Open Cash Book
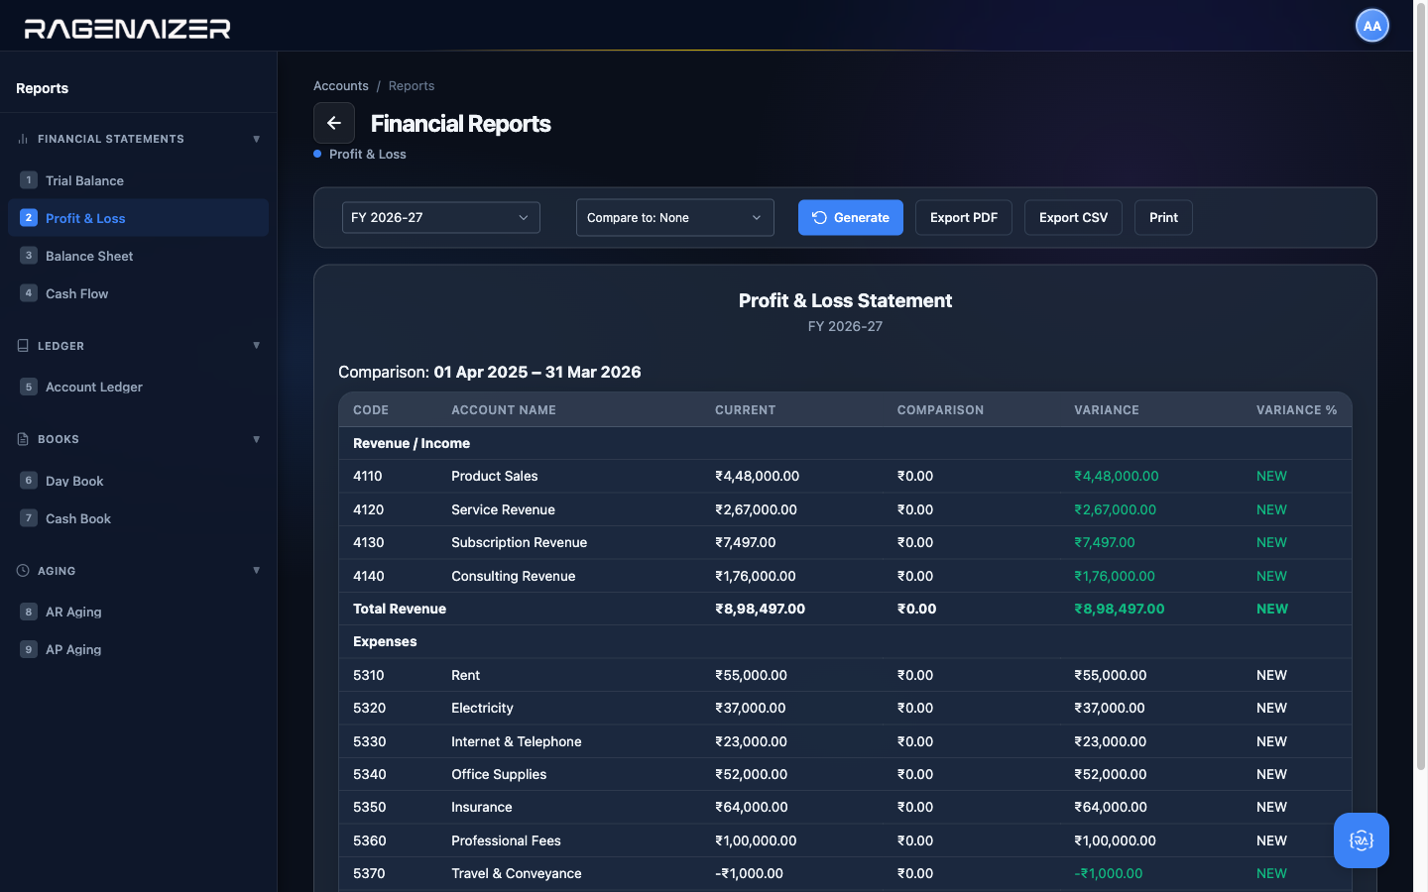Viewport: 1428px width, 892px height. [138, 518]
